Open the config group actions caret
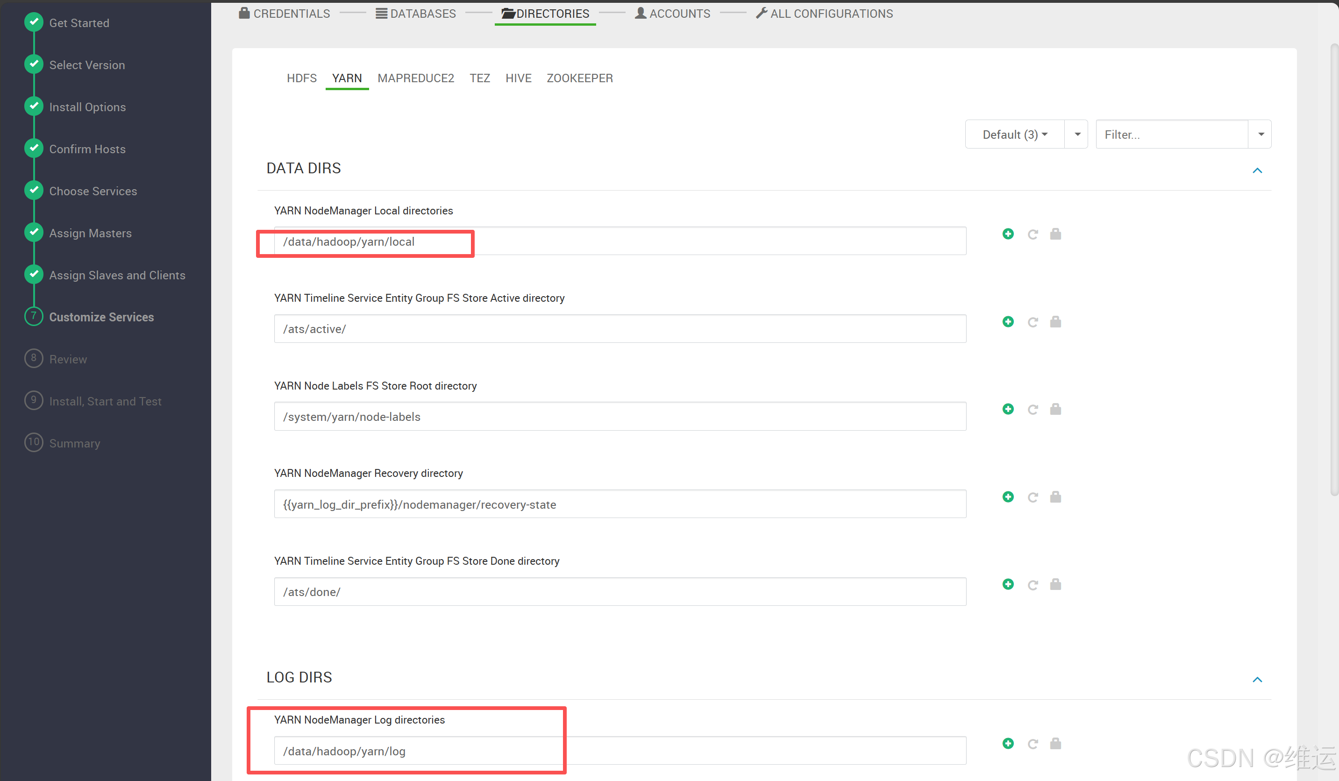Screen dimensions: 1339x781 click(x=1077, y=135)
